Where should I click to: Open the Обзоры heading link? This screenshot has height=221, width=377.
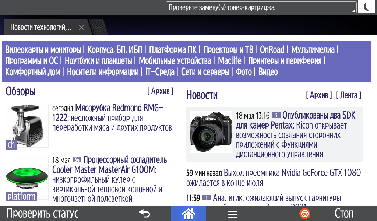(x=21, y=92)
